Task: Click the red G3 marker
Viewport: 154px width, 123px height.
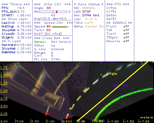Action: [67, 118]
